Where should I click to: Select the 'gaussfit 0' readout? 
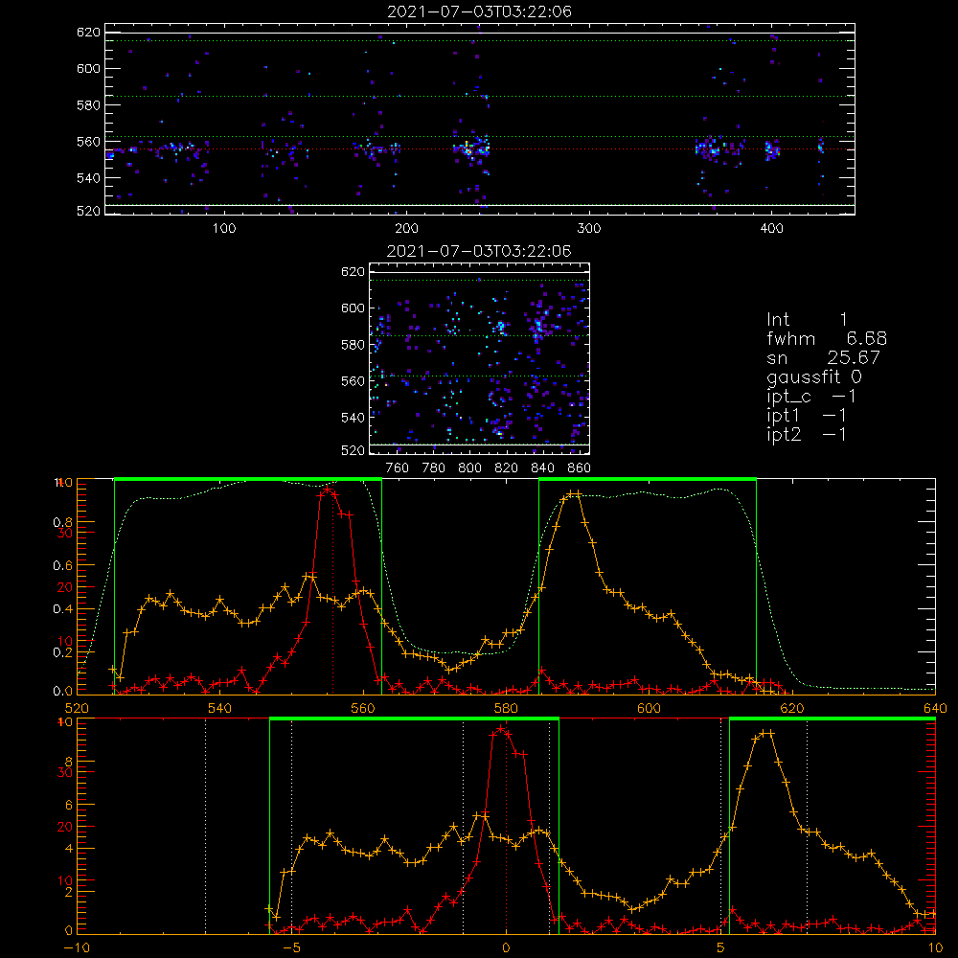[x=814, y=376]
